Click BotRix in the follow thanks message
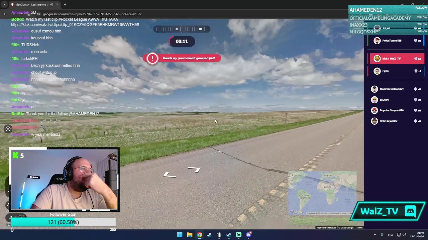The height and width of the screenshot is (240, 428). pyautogui.click(x=18, y=114)
